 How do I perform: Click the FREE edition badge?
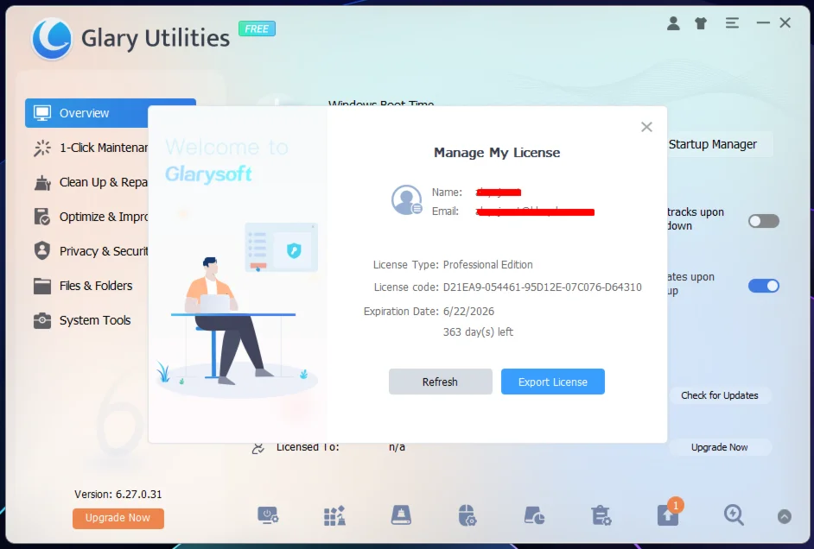pos(257,29)
